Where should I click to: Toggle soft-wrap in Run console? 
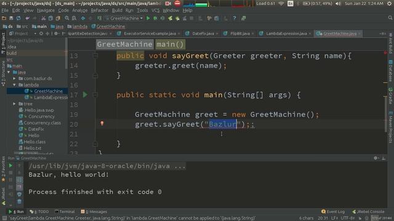tap(19, 180)
